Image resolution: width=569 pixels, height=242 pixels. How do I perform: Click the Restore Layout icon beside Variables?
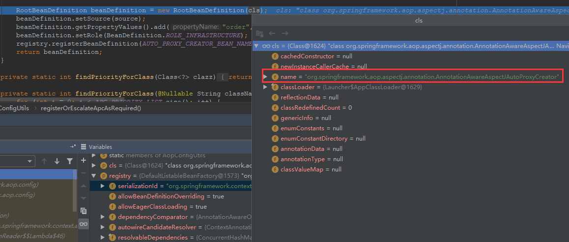(73, 146)
